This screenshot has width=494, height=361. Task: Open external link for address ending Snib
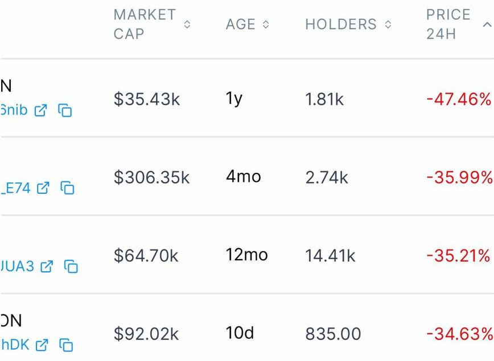40,110
